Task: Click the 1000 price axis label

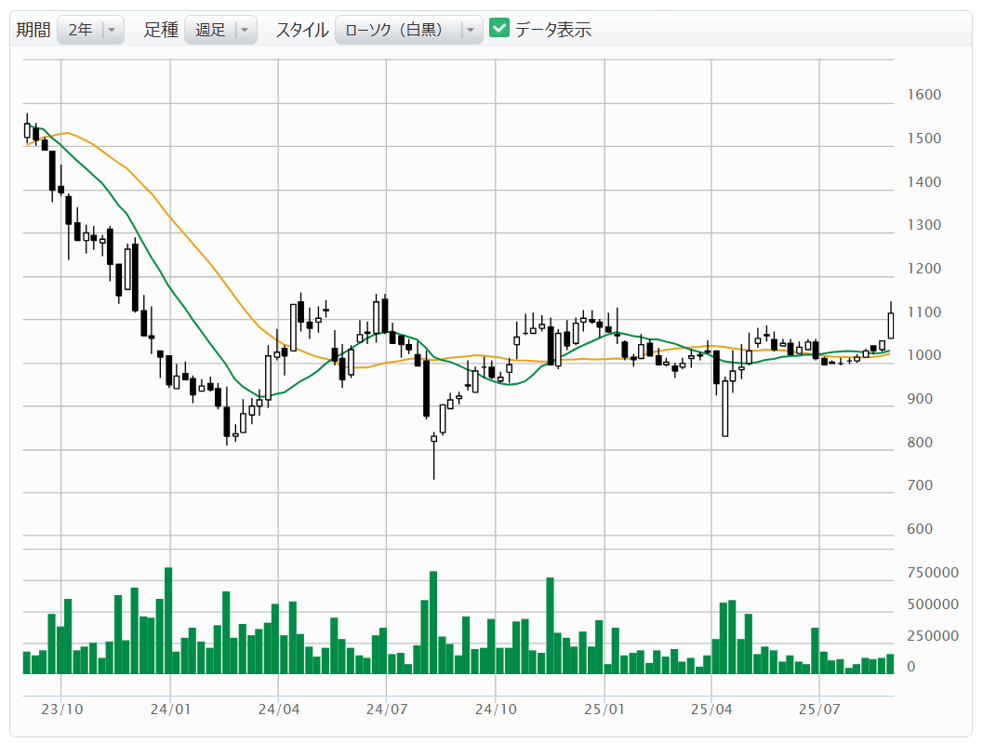Action: (x=925, y=355)
